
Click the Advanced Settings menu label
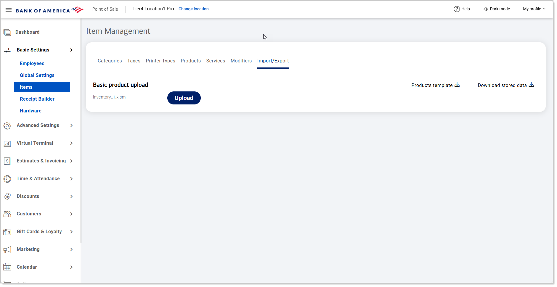click(38, 125)
